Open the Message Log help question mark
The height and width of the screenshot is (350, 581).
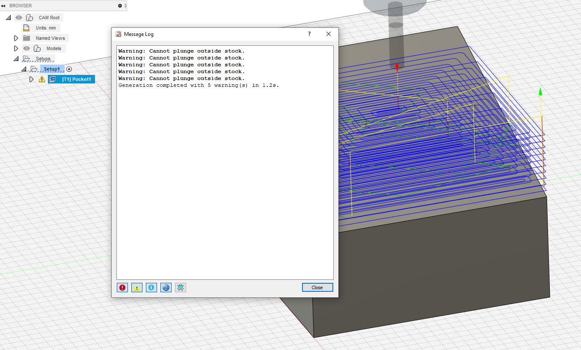pos(309,34)
